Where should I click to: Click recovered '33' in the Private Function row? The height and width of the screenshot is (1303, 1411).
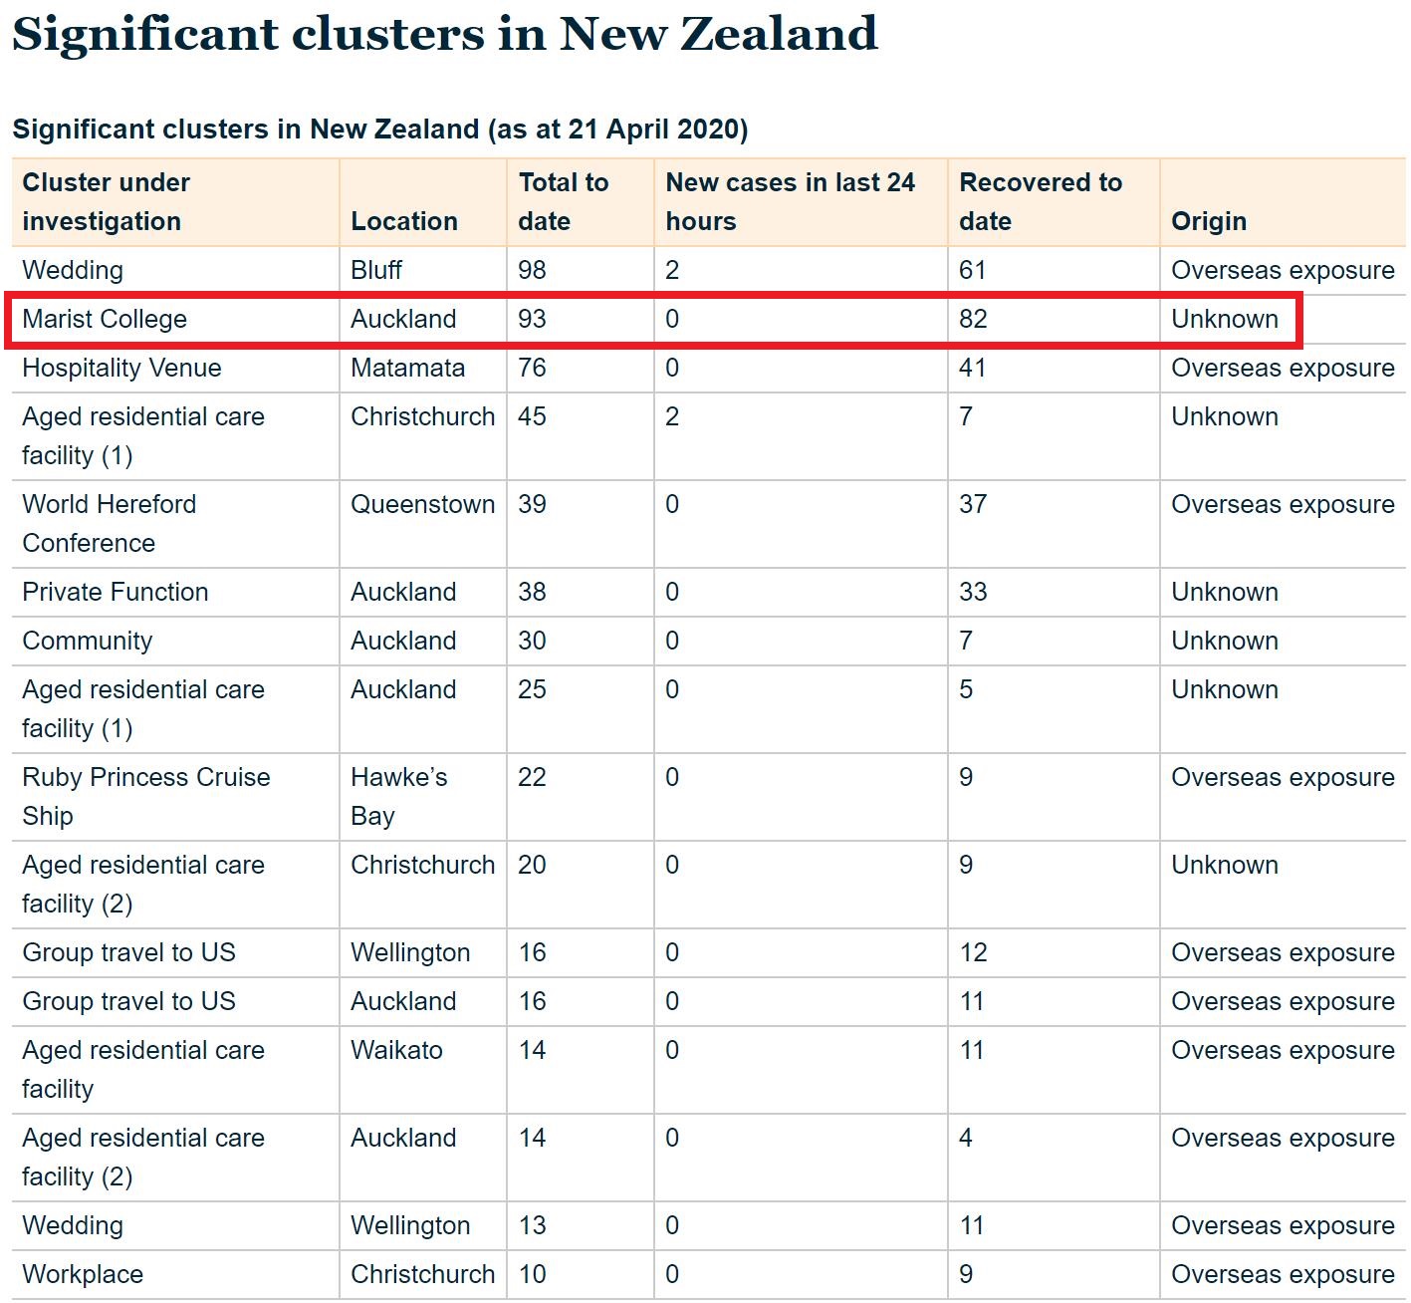[973, 592]
